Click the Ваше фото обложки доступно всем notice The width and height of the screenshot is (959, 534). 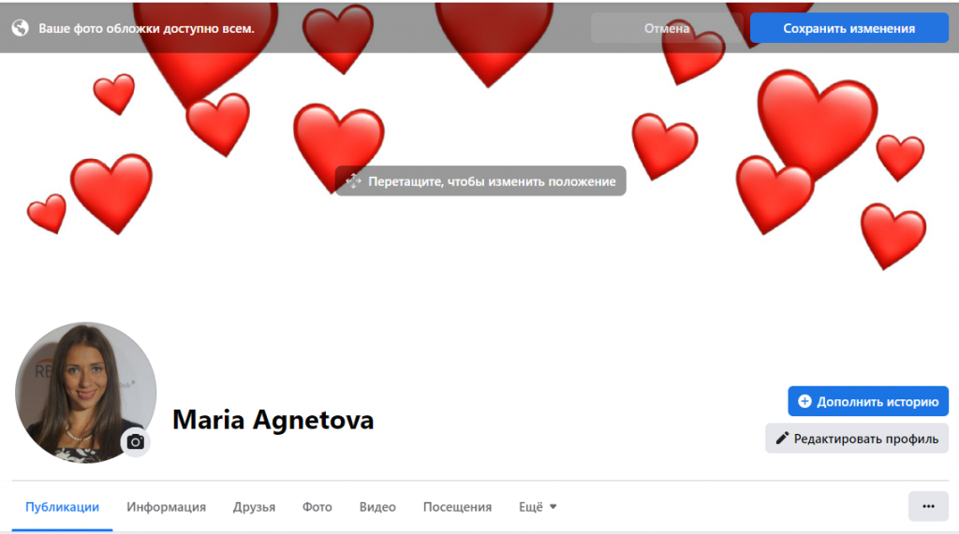[146, 28]
